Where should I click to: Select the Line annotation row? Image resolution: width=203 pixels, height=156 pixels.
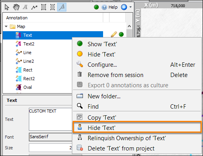point(38,53)
